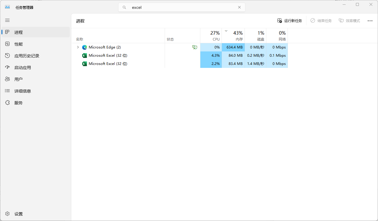The image size is (378, 221).
Task: Click the search magnifier icon
Action: click(124, 7)
